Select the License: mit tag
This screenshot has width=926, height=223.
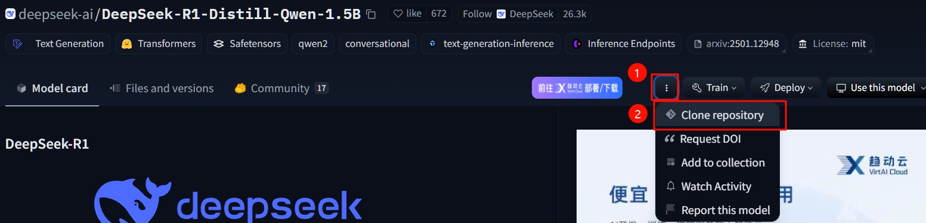click(833, 43)
